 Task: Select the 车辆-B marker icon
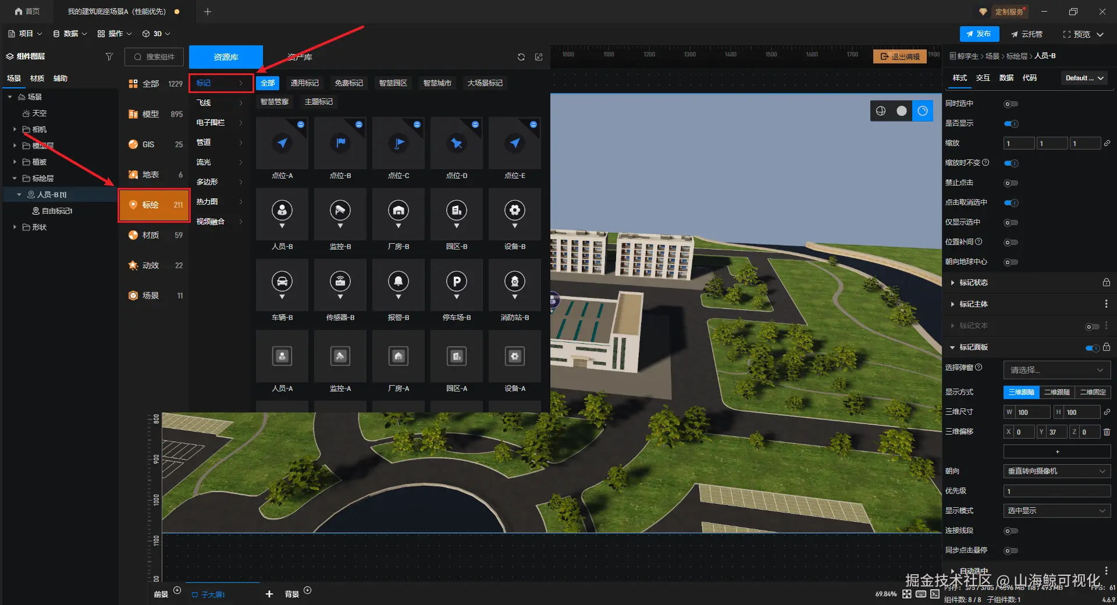pyautogui.click(x=282, y=285)
